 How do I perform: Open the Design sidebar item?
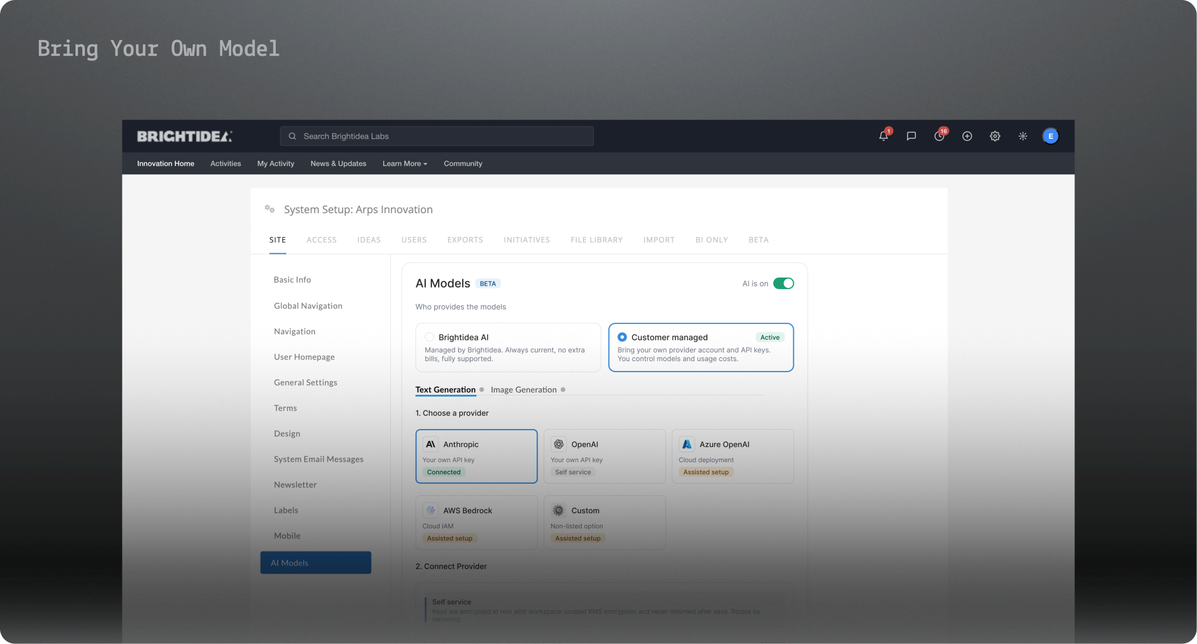click(x=287, y=434)
